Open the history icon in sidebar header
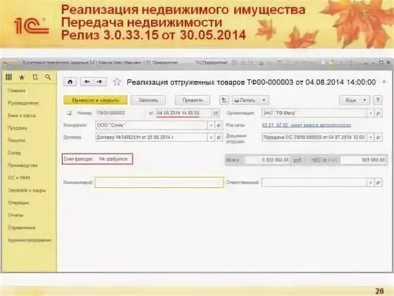 (35, 77)
